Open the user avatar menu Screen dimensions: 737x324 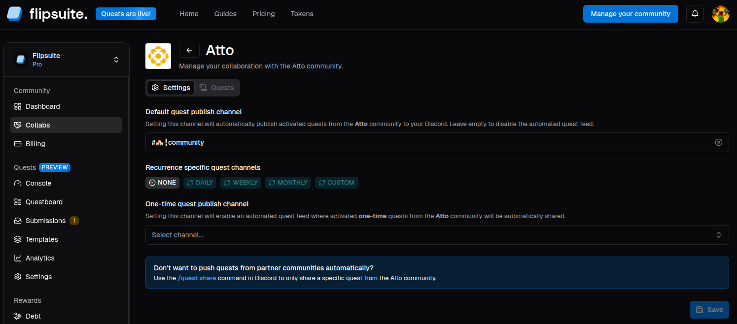pyautogui.click(x=721, y=14)
